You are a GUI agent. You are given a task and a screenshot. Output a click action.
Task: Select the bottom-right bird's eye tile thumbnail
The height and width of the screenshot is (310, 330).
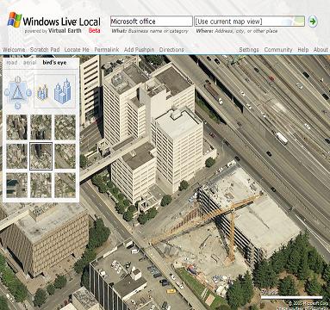pyautogui.click(x=65, y=185)
